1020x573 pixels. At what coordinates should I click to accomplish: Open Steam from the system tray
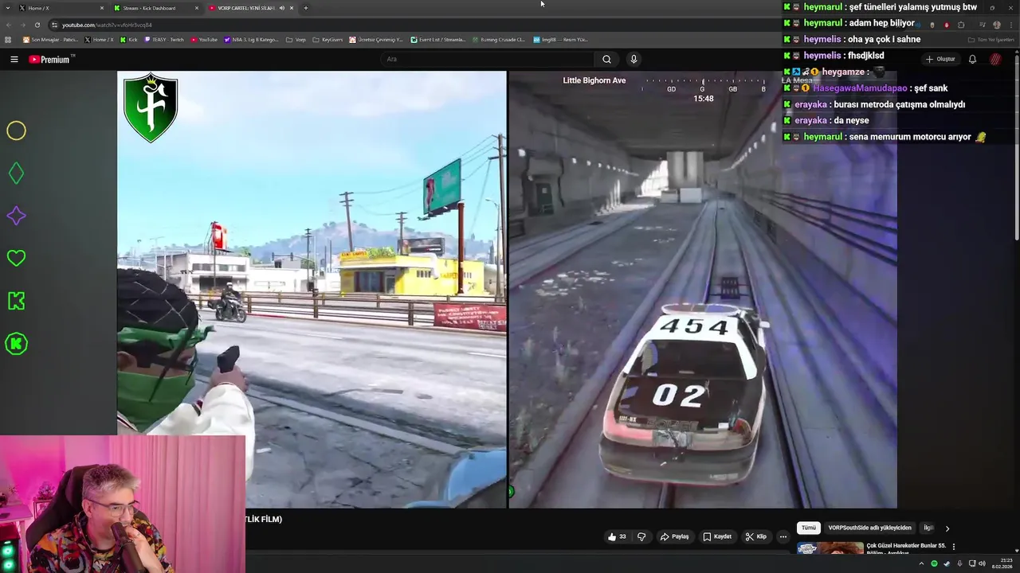(947, 563)
